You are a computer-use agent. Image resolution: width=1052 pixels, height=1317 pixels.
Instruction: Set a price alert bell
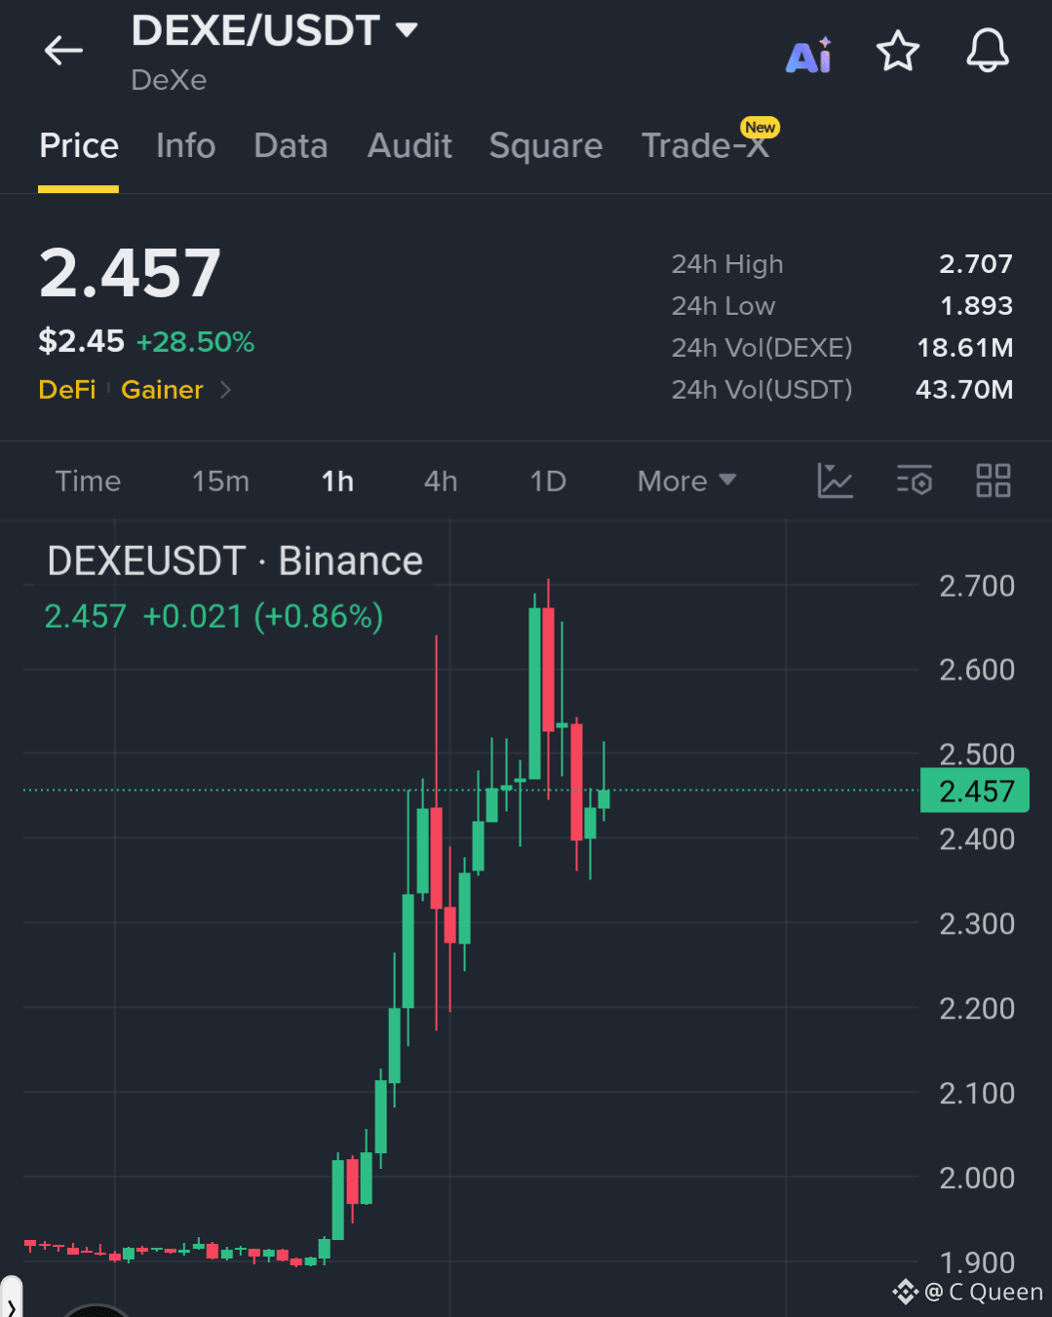[988, 51]
